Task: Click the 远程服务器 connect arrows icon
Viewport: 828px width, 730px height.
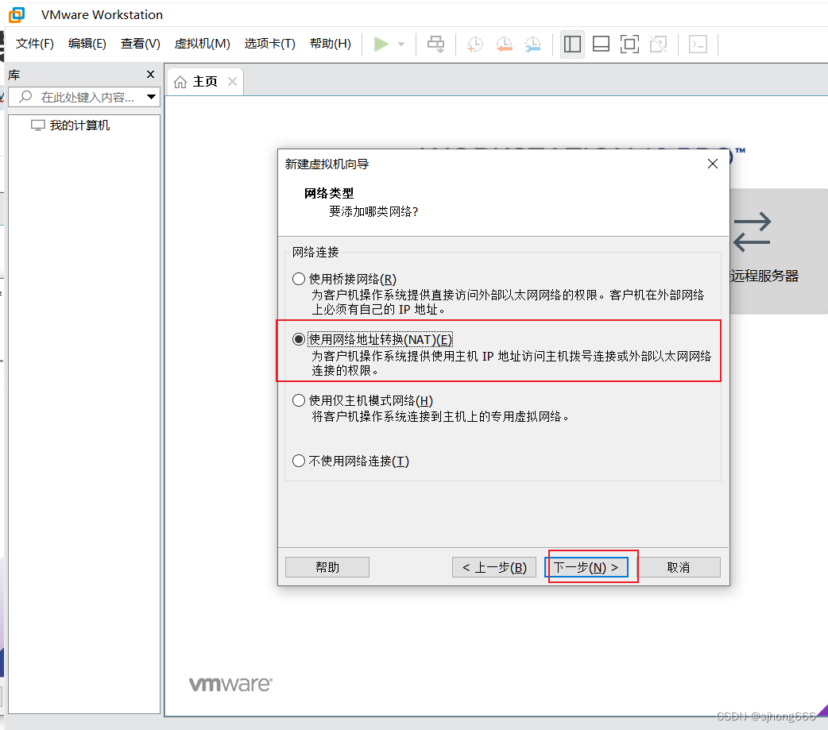Action: (x=752, y=232)
